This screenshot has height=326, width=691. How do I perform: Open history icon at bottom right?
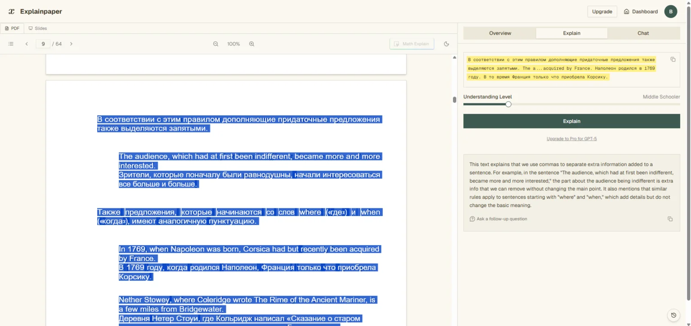point(673,315)
